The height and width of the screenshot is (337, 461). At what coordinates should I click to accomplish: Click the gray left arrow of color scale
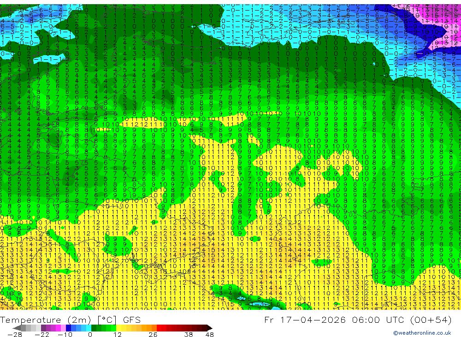(x=17, y=328)
